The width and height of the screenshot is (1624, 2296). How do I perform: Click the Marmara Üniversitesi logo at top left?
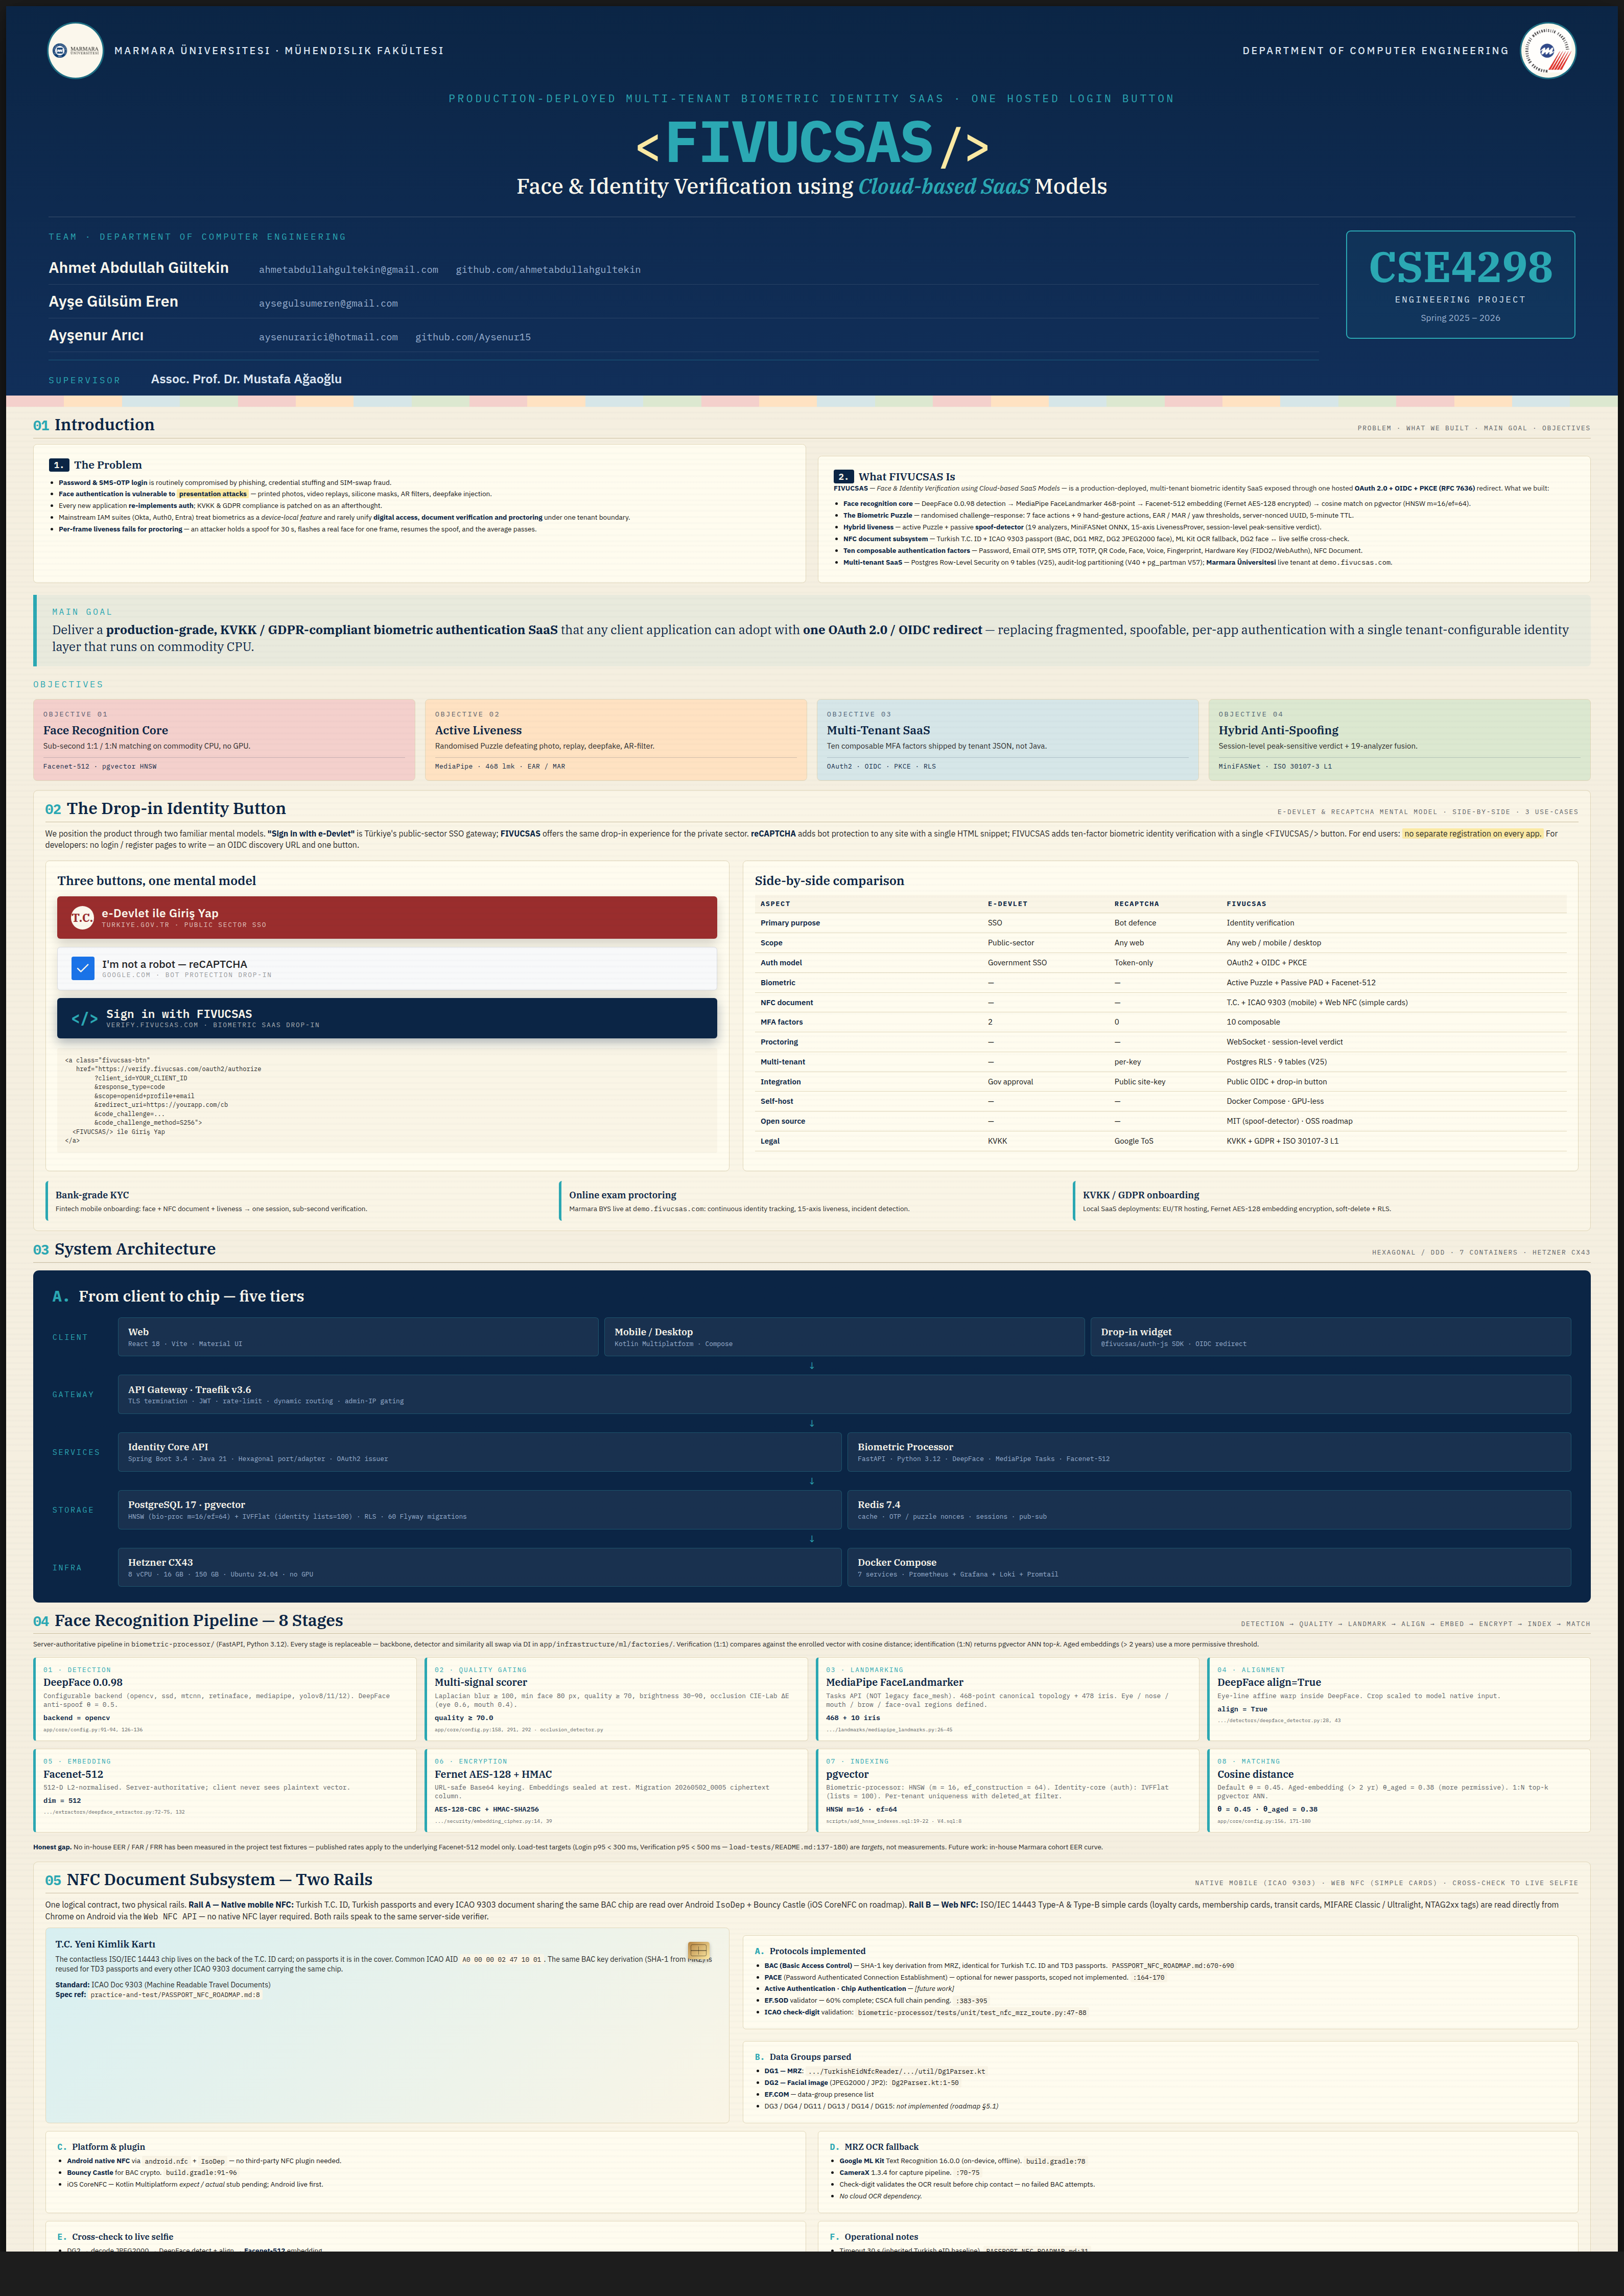tap(75, 50)
